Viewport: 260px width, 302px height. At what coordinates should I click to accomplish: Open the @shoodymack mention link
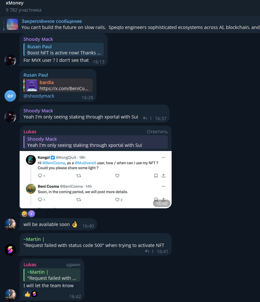coord(39,96)
